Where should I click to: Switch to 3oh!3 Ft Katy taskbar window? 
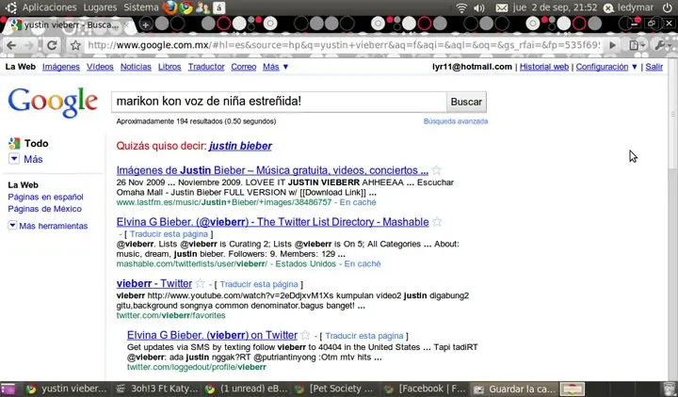pos(157,389)
